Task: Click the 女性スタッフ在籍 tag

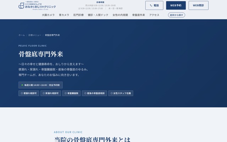Action: coord(121,93)
